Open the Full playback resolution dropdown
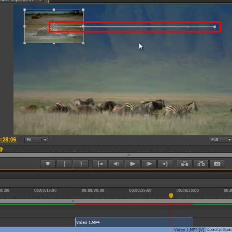The image size is (232, 232). tap(220, 140)
